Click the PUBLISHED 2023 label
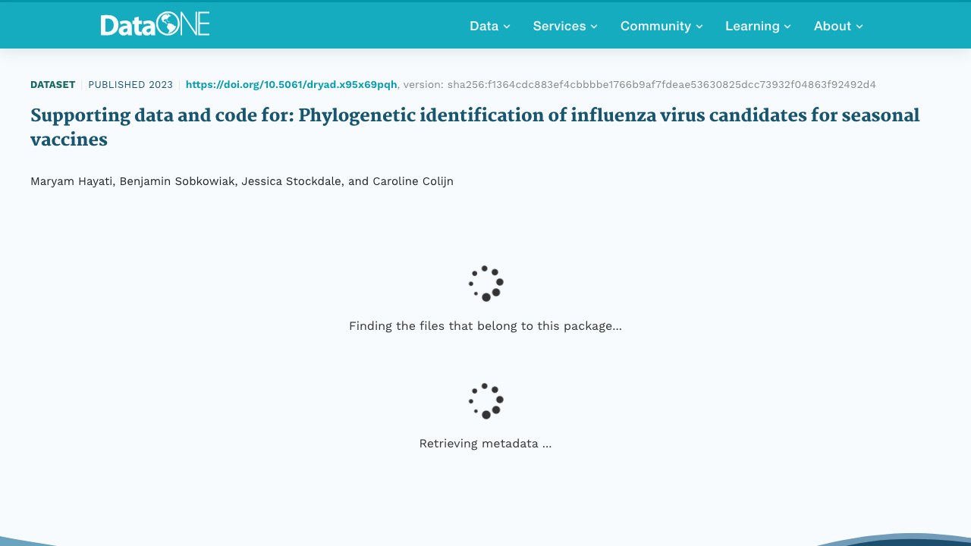971x546 pixels. coord(130,85)
